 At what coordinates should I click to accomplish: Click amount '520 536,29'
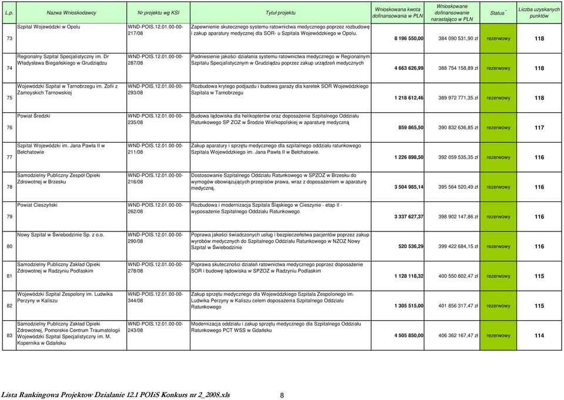pyautogui.click(x=411, y=247)
